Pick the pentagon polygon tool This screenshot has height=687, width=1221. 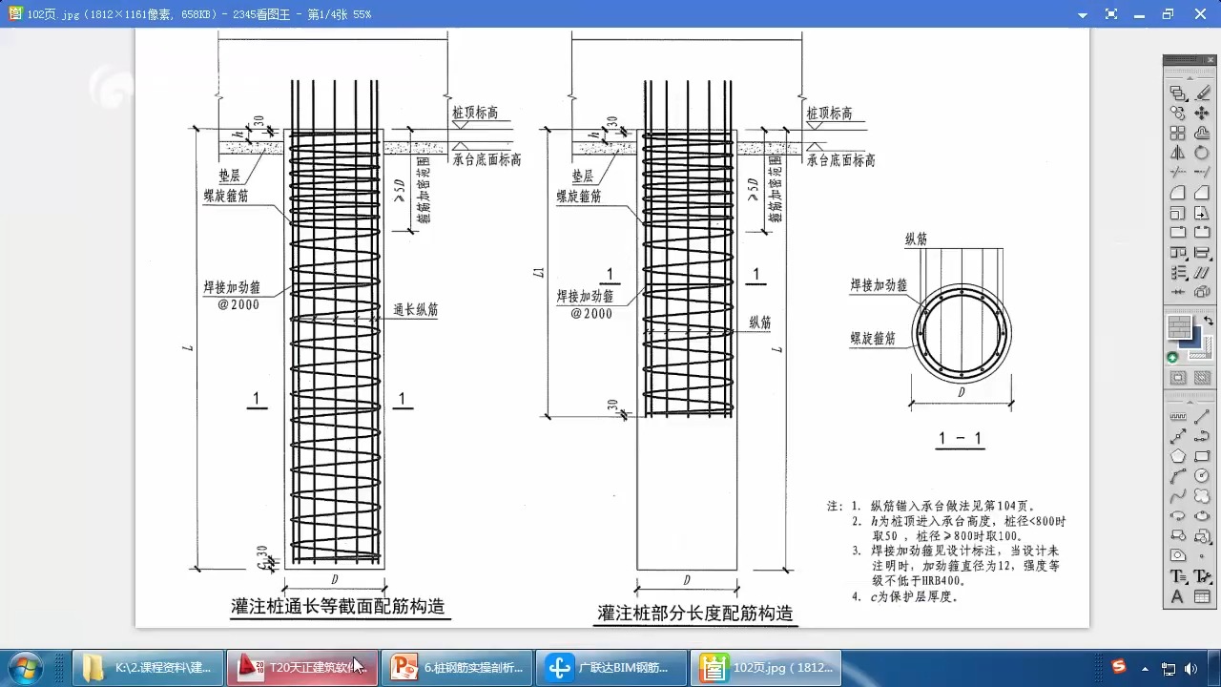click(1176, 454)
